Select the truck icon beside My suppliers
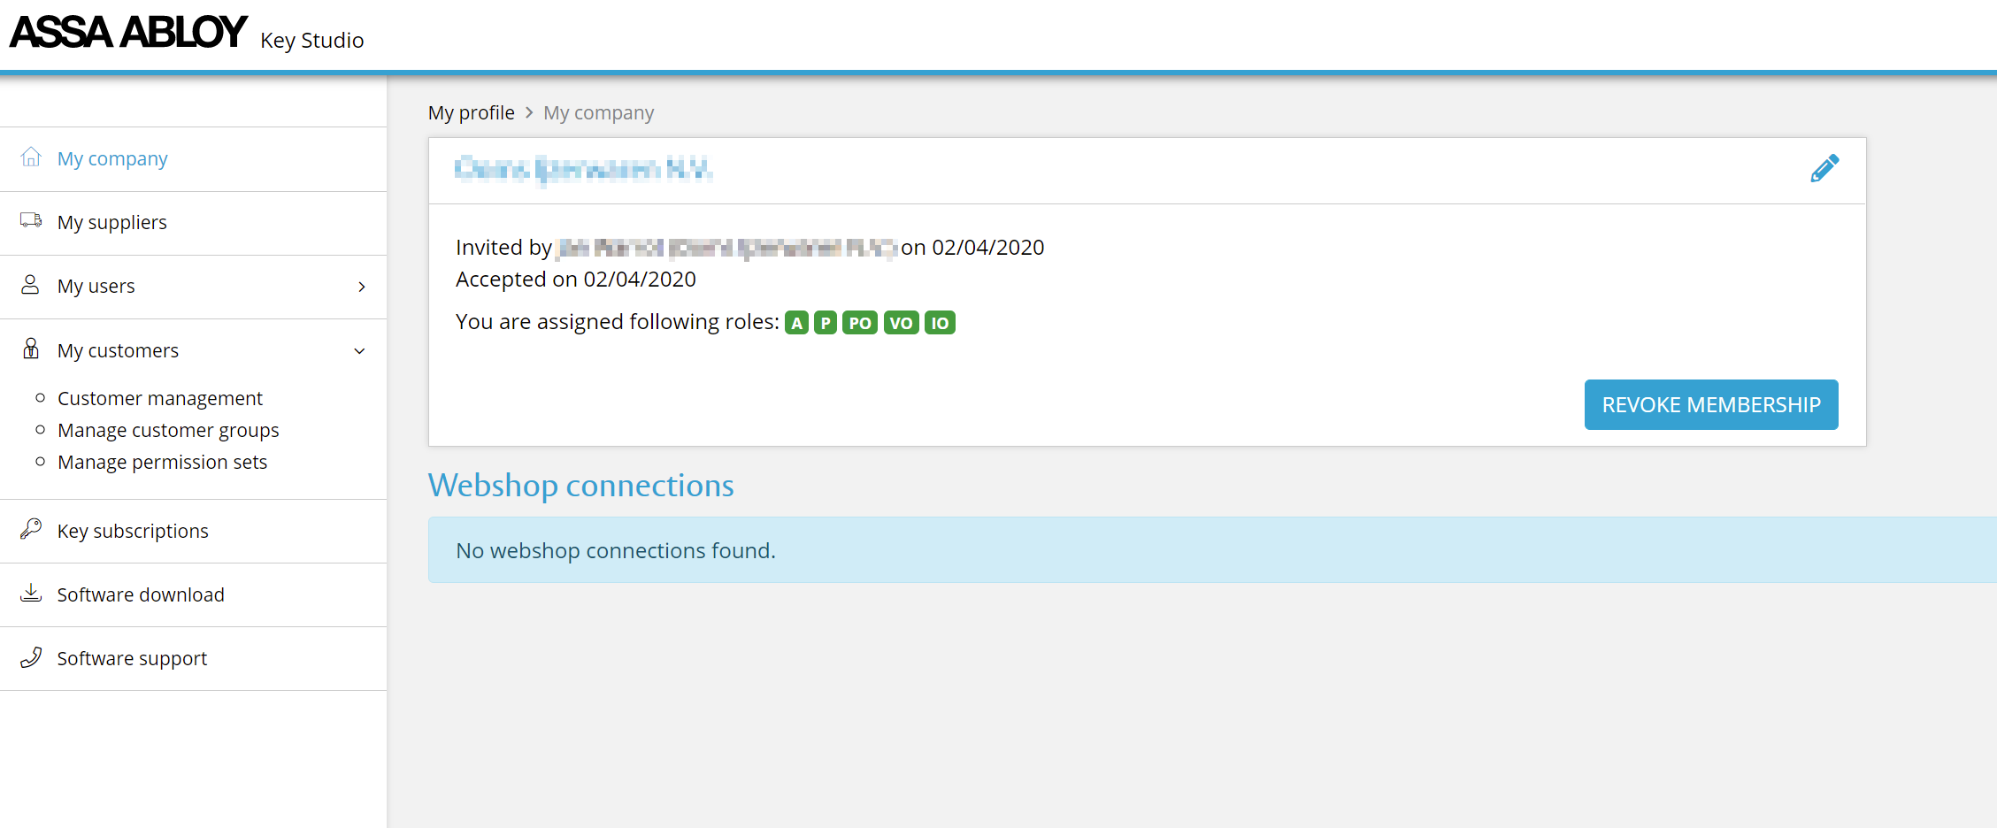The height and width of the screenshot is (828, 1997). point(31,221)
